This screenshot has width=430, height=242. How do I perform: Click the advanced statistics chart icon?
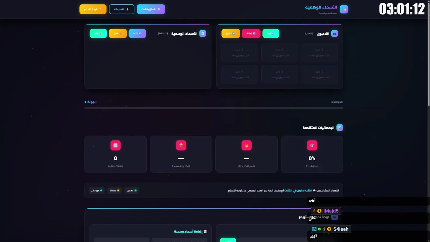pyautogui.click(x=340, y=128)
